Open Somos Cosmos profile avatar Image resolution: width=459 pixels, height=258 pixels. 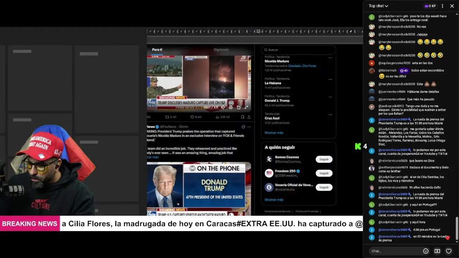coord(269,159)
